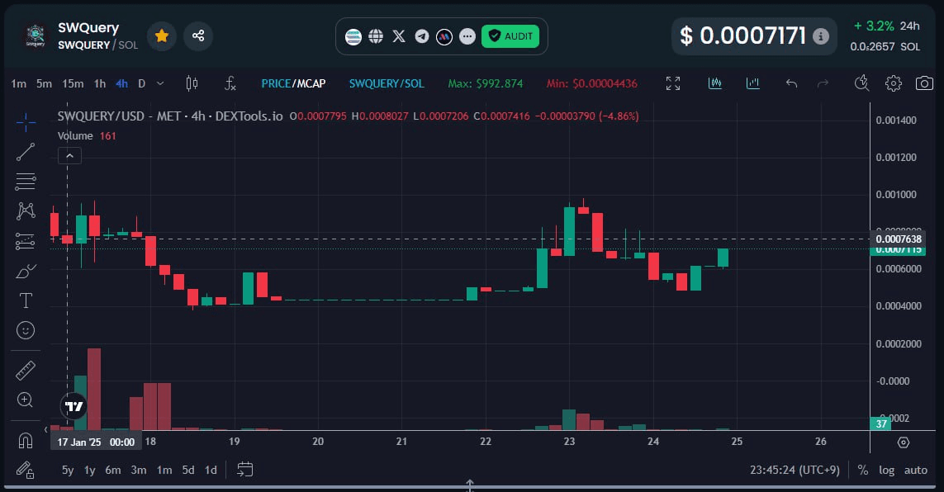The width and height of the screenshot is (944, 492).
Task: Open the project website globe link
Action: (x=376, y=36)
